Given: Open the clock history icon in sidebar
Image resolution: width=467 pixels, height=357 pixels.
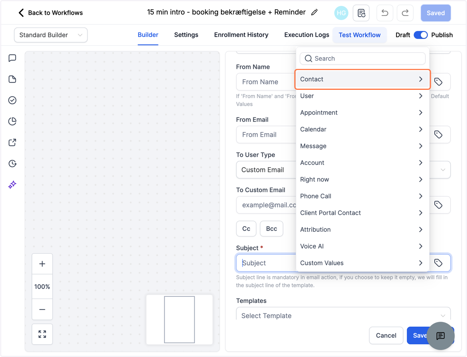Looking at the screenshot, I should (x=12, y=163).
